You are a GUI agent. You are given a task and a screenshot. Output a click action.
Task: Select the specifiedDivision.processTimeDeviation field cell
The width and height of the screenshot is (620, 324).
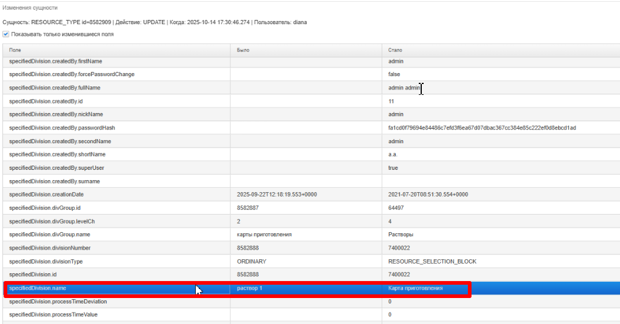[x=116, y=302]
